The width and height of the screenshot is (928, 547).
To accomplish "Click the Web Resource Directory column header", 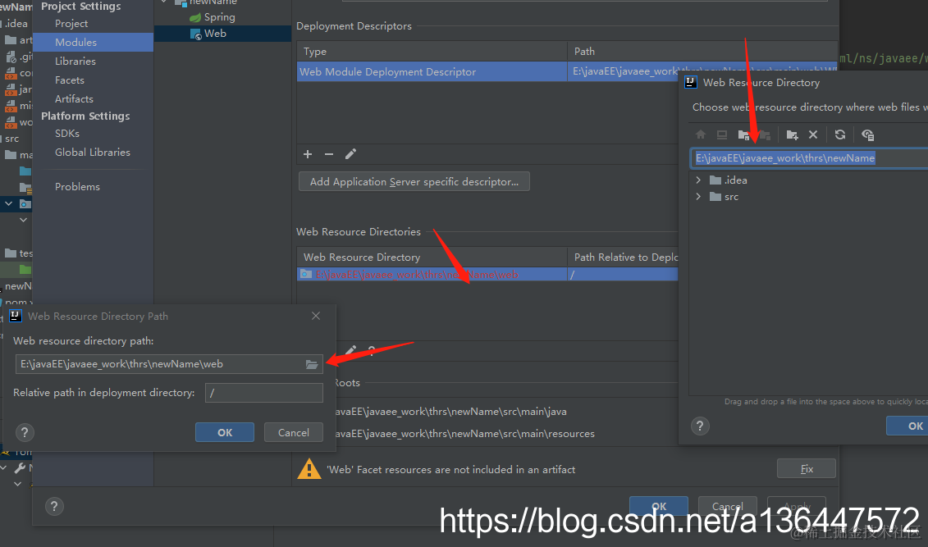I will coord(432,258).
